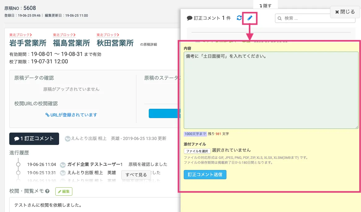This screenshot has width=361, height=212.
Task: Click 原稿がアップされていません text
Action: [x=71, y=89]
